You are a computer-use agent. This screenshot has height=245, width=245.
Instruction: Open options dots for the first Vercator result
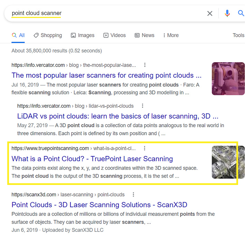[x=145, y=65]
